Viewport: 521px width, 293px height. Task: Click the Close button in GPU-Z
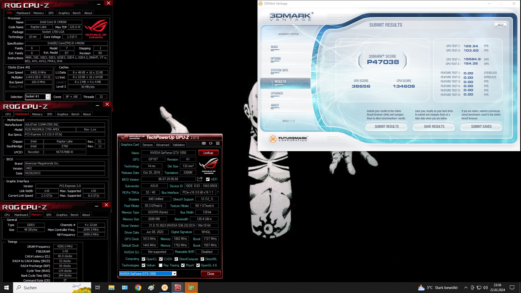tap(211, 274)
